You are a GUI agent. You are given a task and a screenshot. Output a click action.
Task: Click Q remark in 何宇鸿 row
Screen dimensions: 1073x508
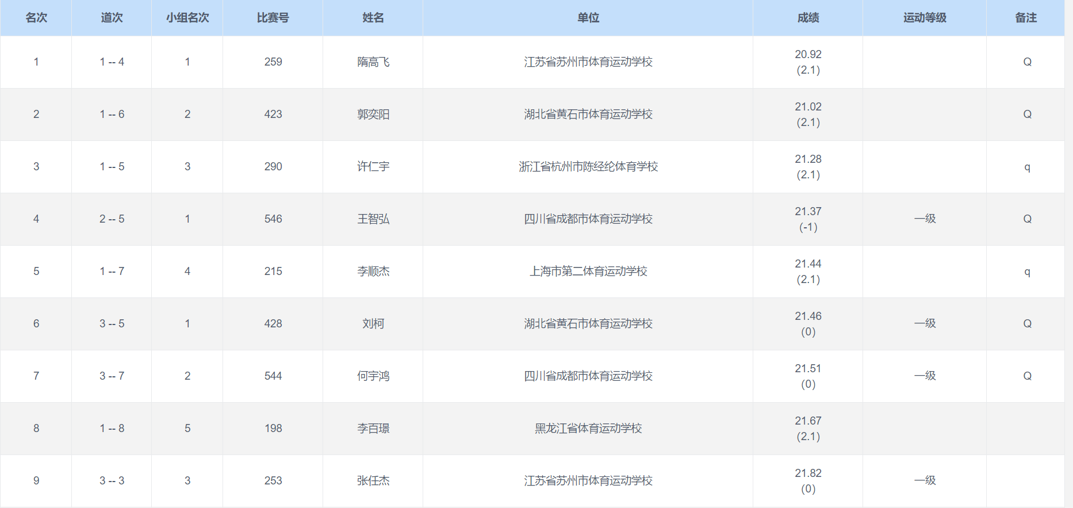pyautogui.click(x=1027, y=376)
